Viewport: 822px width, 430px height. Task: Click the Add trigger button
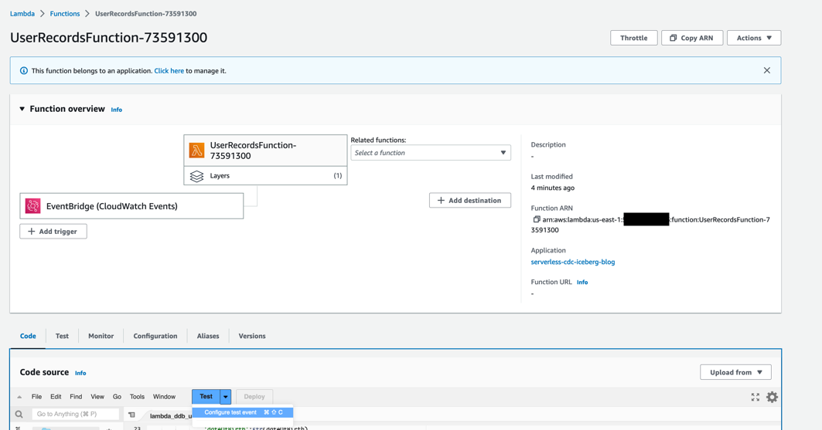(53, 232)
